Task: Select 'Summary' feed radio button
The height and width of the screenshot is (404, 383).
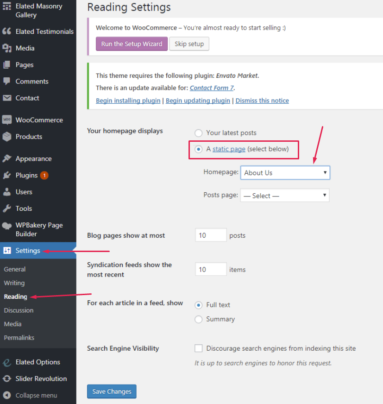Action: coord(198,320)
